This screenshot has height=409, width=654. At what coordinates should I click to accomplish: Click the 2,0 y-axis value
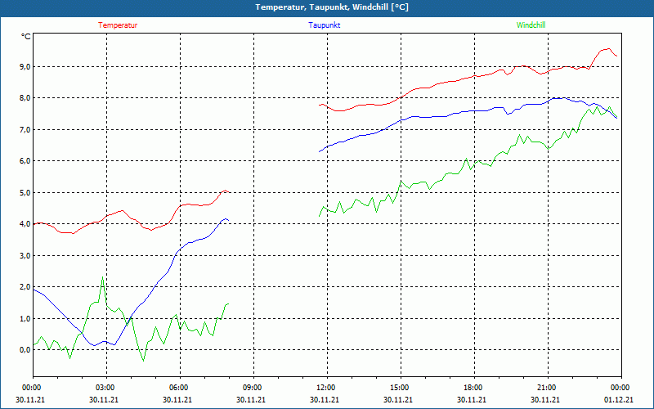(x=26, y=287)
